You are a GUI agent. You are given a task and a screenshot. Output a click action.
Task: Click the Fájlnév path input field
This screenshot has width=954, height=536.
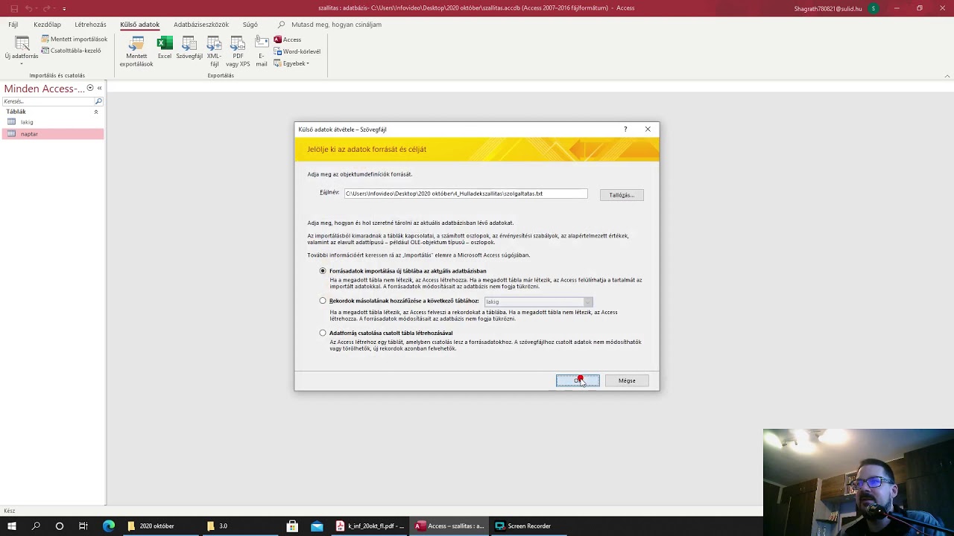point(466,194)
